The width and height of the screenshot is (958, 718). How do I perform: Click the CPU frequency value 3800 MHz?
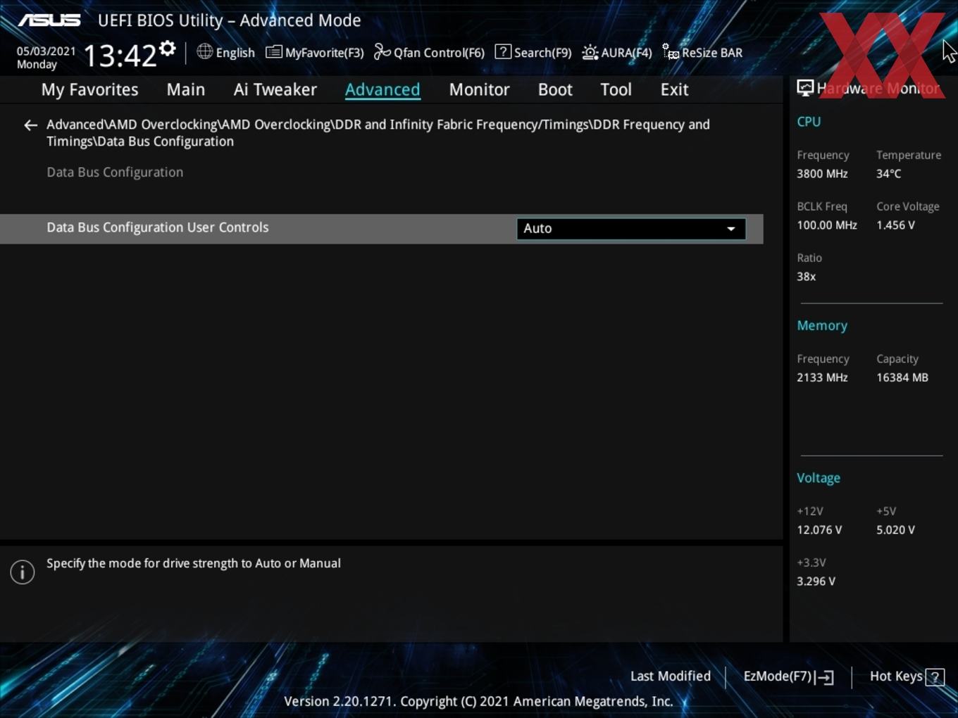coord(822,174)
